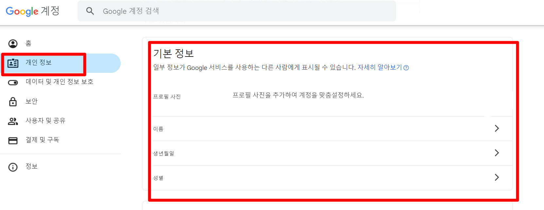Click the help icon beside 자세히 알아보기
Viewport: 544px width, 210px height.
tap(406, 68)
